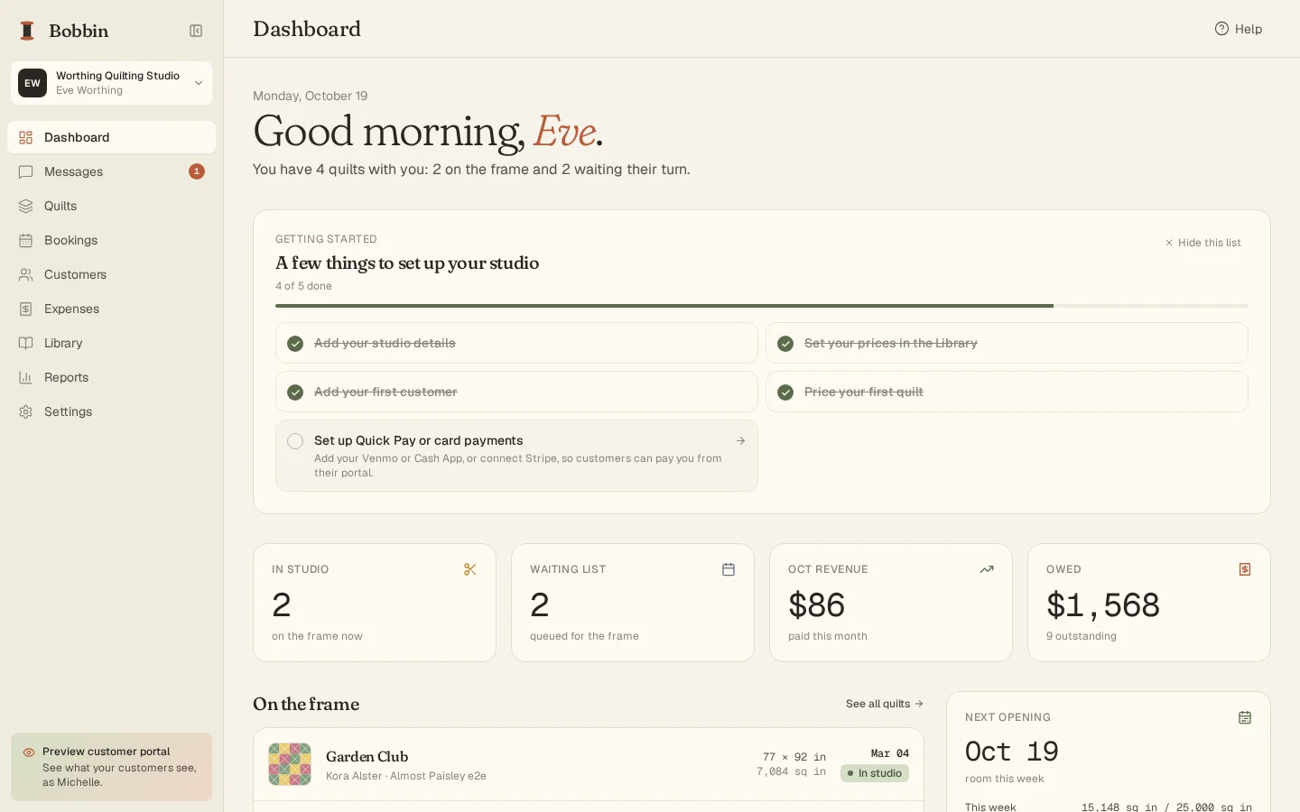Click Hide this list
This screenshot has height=812, width=1300.
[x=1202, y=243]
